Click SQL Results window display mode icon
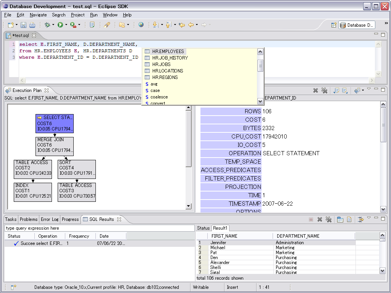391x293 pixels. tap(340, 219)
